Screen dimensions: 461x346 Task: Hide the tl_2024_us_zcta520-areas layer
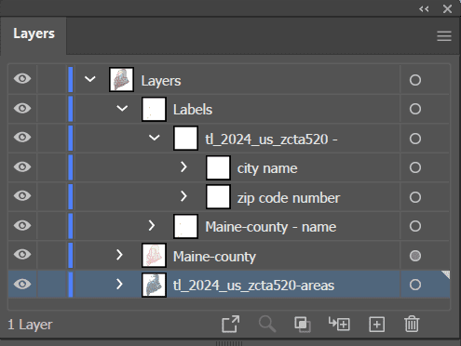(22, 284)
